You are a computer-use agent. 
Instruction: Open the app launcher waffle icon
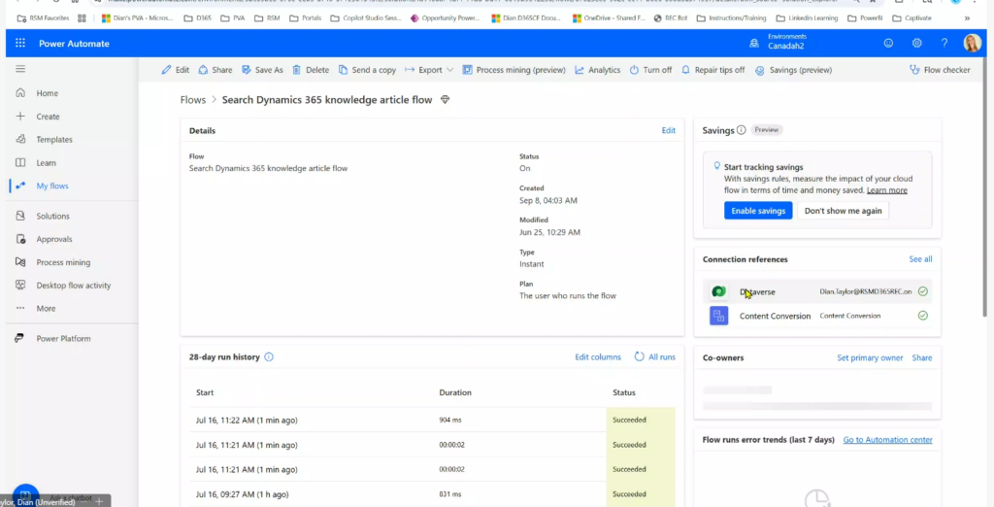click(20, 43)
